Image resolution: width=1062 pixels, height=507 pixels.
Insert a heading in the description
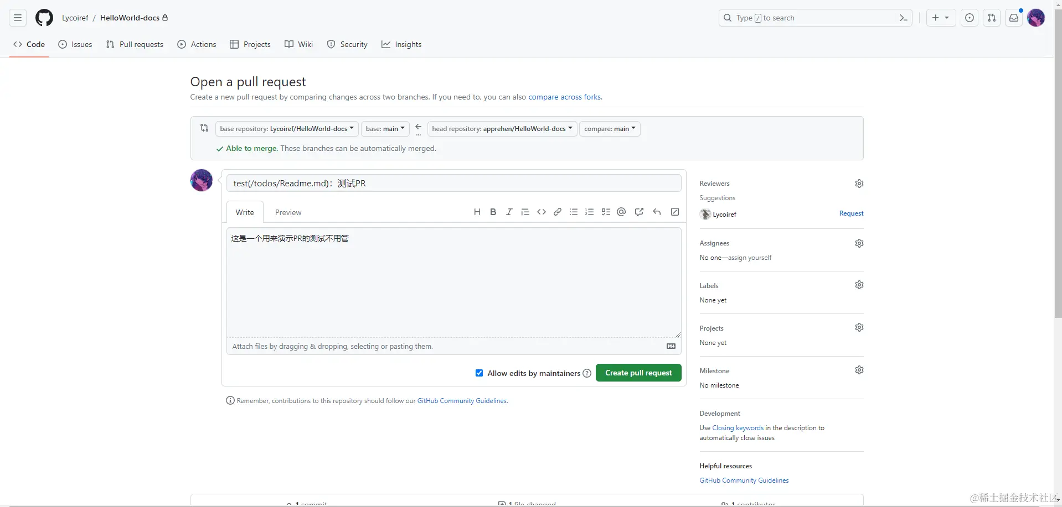pyautogui.click(x=477, y=212)
